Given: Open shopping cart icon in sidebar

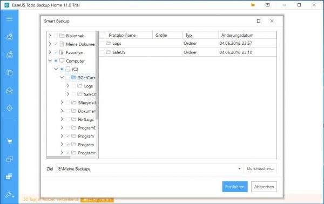Looking at the screenshot, I should pos(9,141).
